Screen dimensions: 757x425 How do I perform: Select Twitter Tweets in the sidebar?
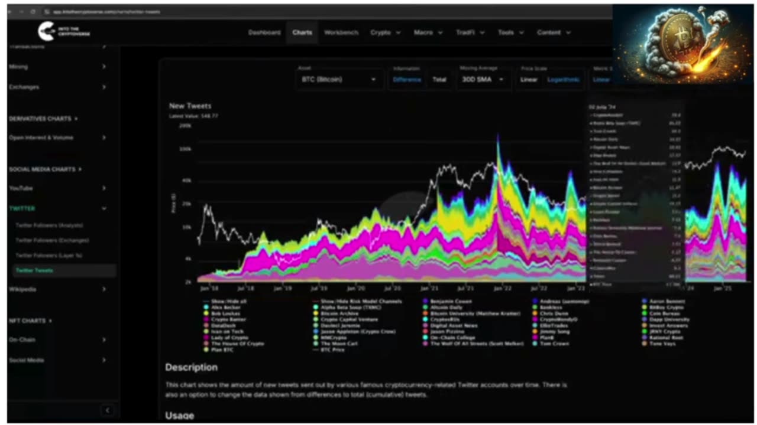pos(64,270)
